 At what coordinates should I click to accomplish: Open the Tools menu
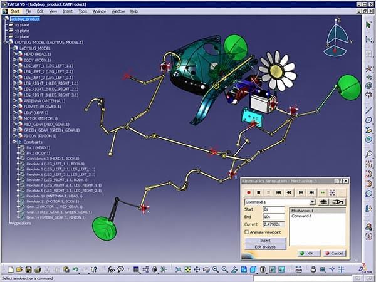tap(83, 11)
